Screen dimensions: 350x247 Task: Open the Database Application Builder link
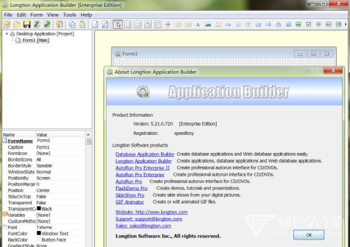[145, 154]
